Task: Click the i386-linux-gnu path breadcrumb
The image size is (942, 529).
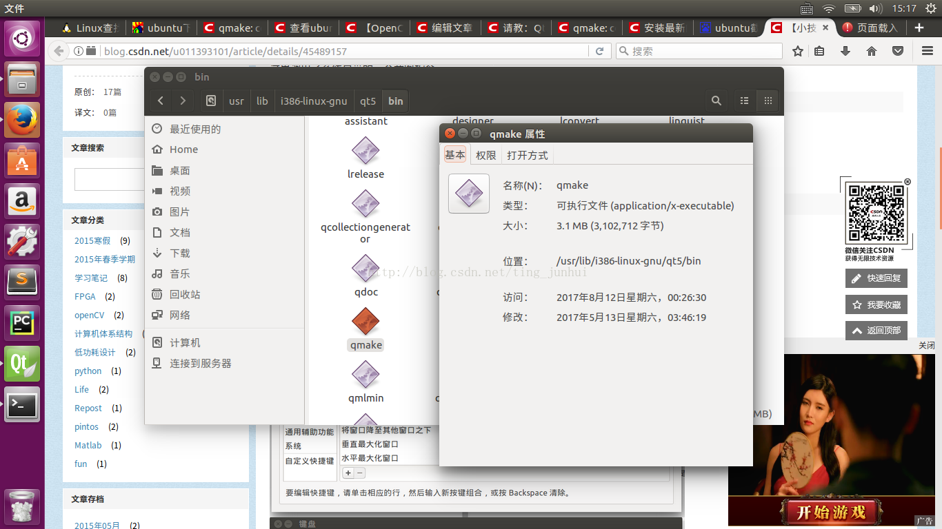Action: coord(314,101)
